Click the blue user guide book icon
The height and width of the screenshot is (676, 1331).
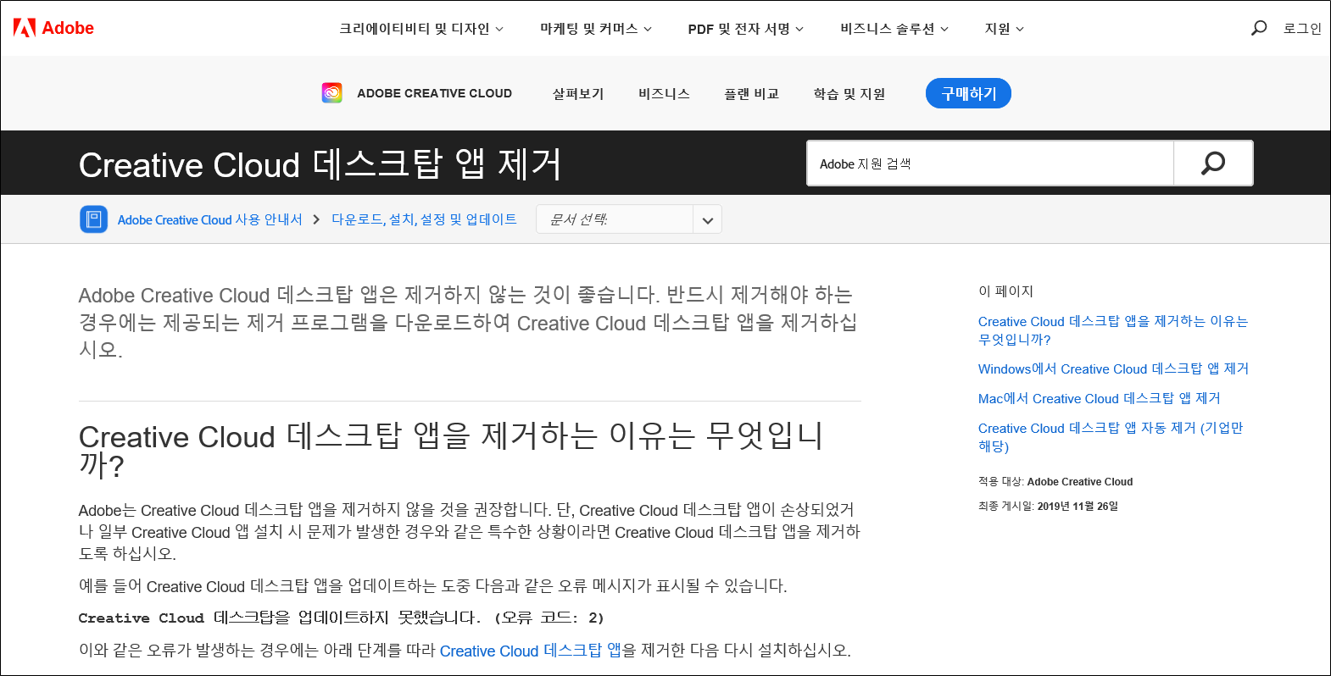(93, 219)
